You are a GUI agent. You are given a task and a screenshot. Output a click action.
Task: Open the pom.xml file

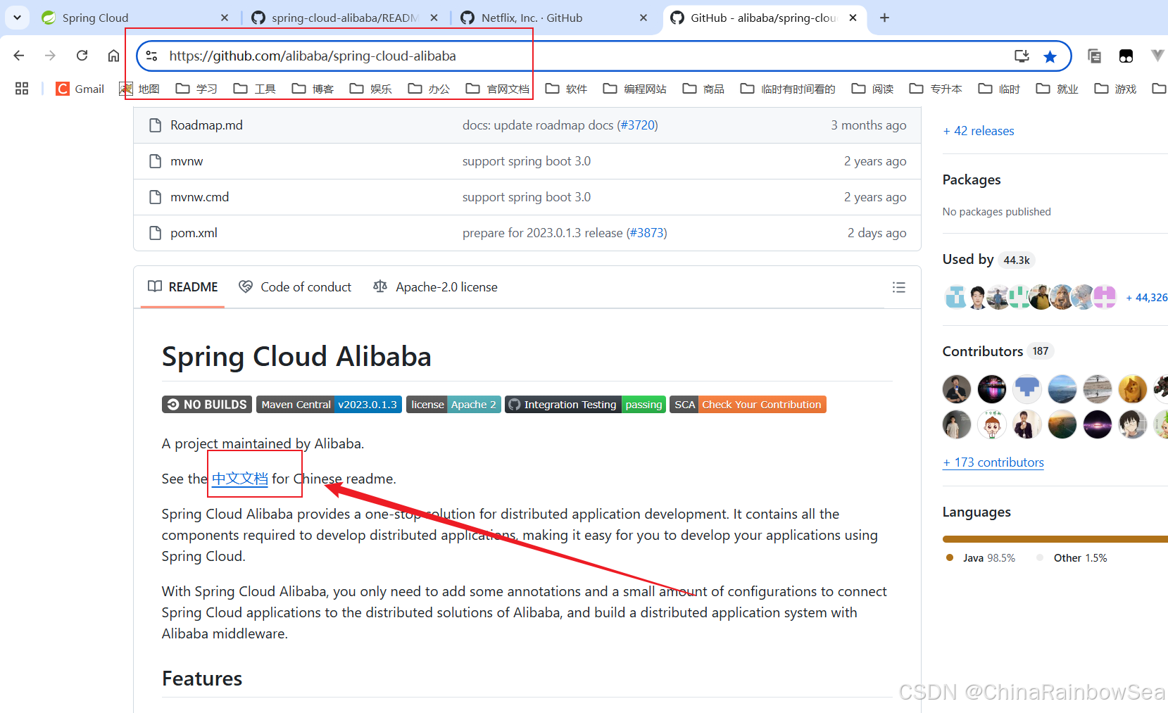(194, 233)
